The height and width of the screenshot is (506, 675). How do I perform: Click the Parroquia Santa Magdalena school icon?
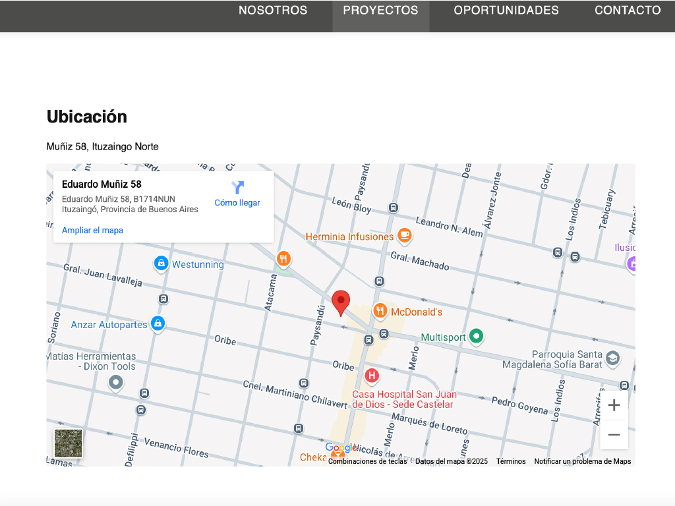[x=612, y=358]
